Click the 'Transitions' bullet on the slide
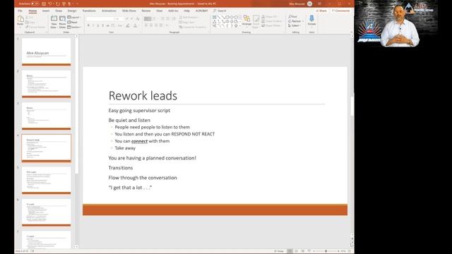The image size is (452, 254). point(121,168)
